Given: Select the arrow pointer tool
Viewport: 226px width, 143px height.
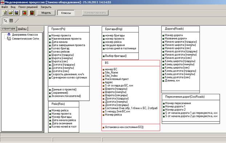Looking at the screenshot, I should (5, 21).
